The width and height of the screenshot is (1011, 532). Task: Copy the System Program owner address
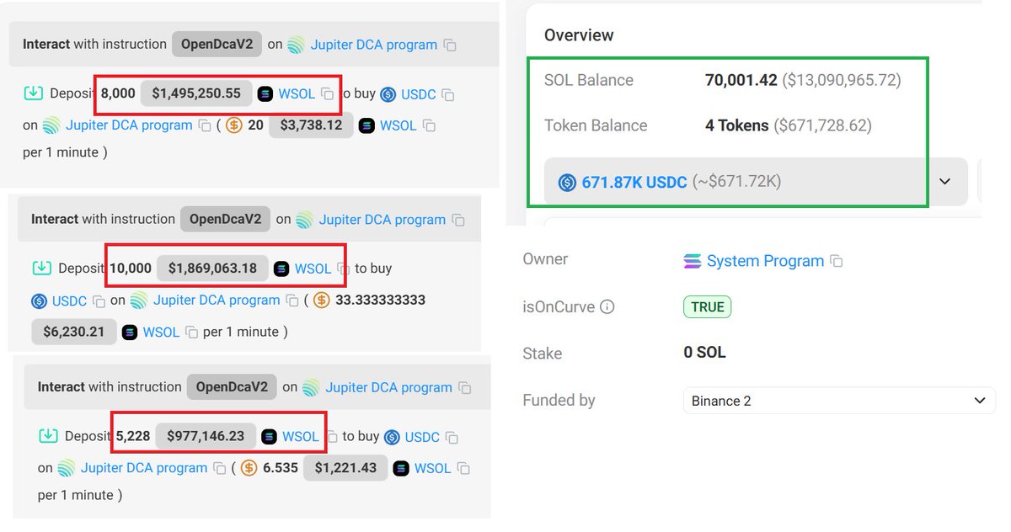[837, 262]
